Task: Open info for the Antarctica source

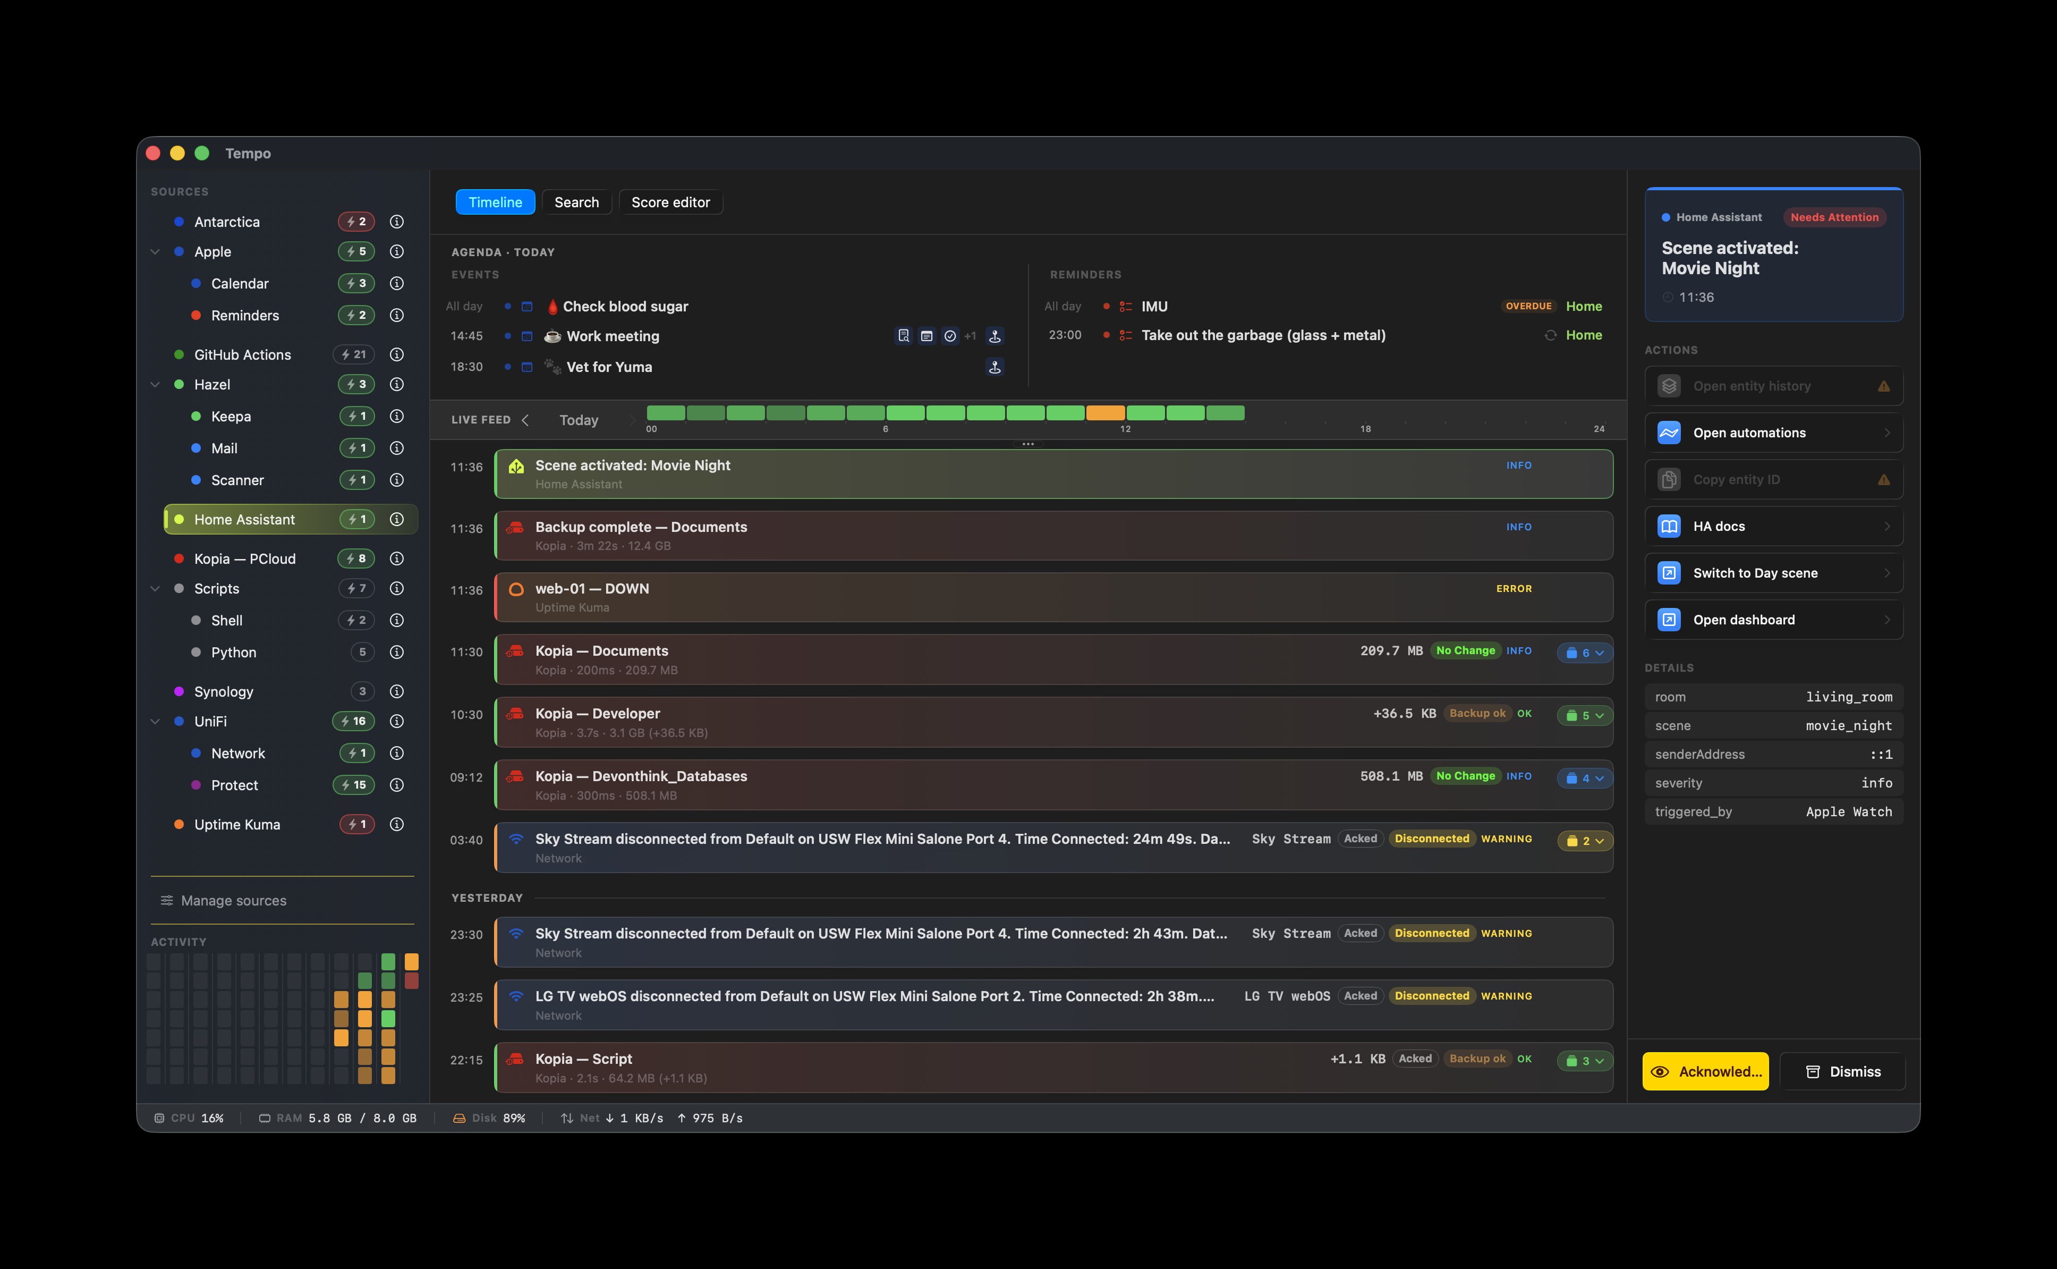Action: coord(397,222)
